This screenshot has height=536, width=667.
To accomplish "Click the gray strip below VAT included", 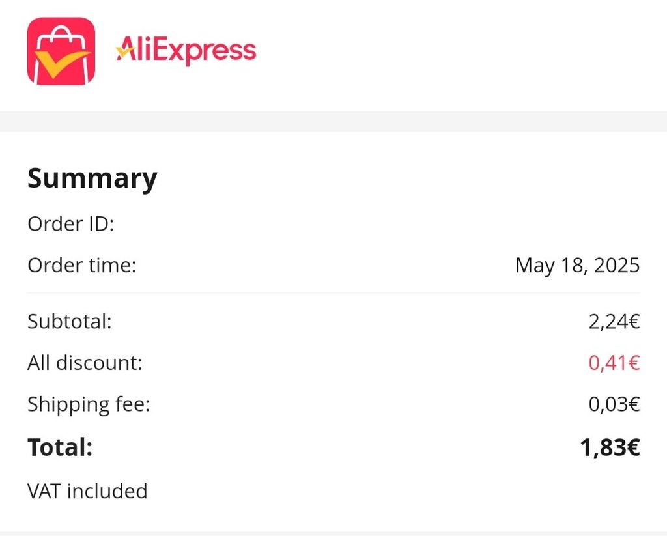I will [x=333, y=533].
